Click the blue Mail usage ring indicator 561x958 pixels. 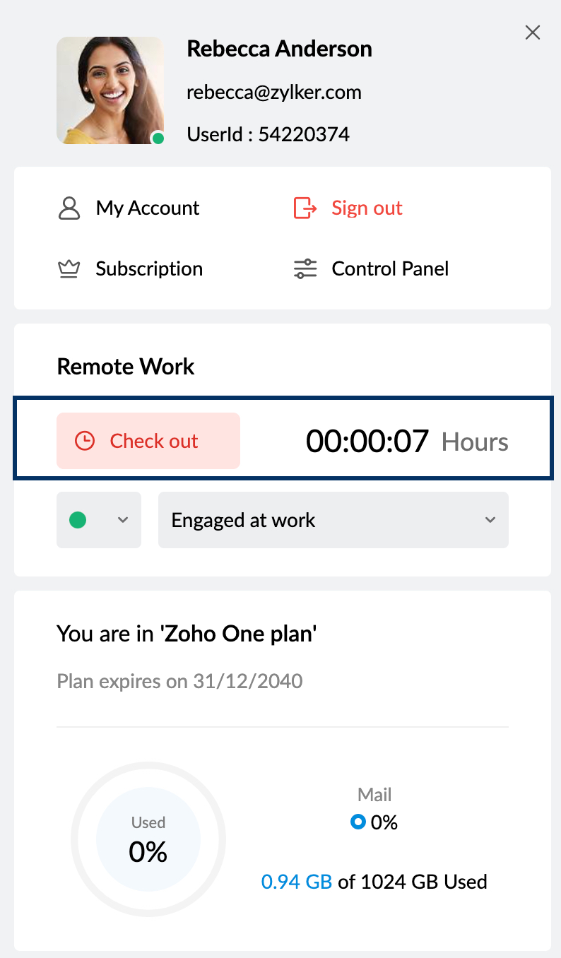[x=358, y=822]
